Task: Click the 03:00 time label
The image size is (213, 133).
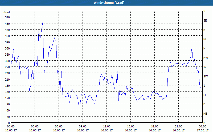Action: (x=35, y=127)
